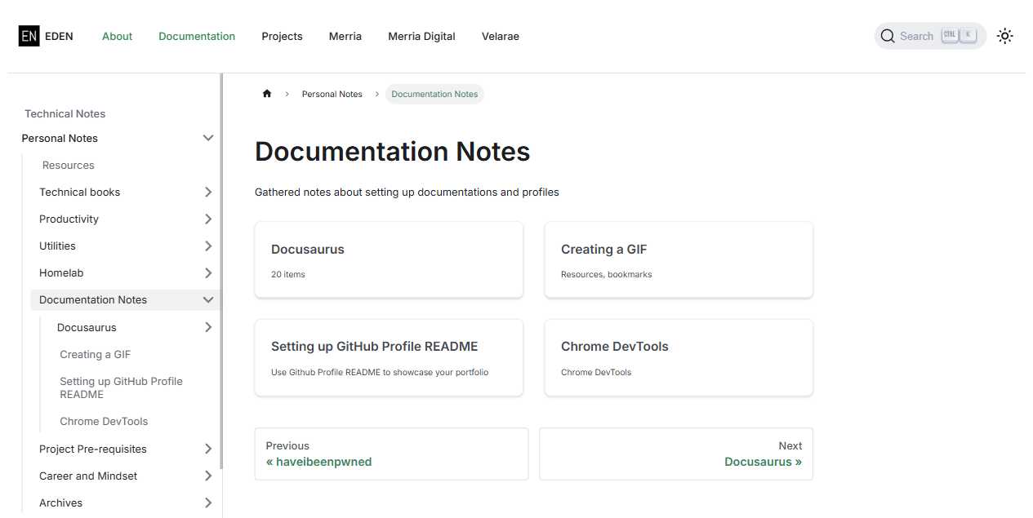Go to previous page haveibeenpwned
Screen dimensions: 1033x518
pos(391,454)
